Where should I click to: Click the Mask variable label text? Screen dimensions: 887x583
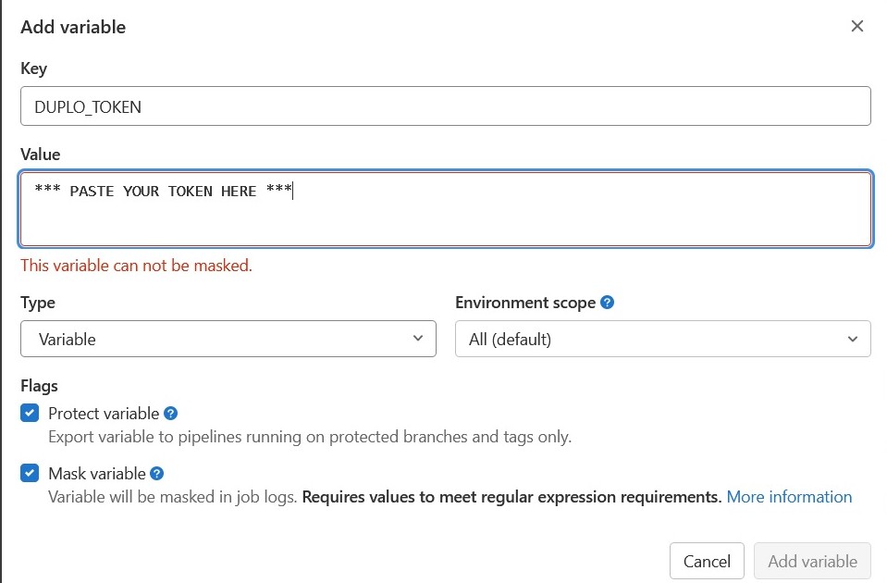pos(97,474)
